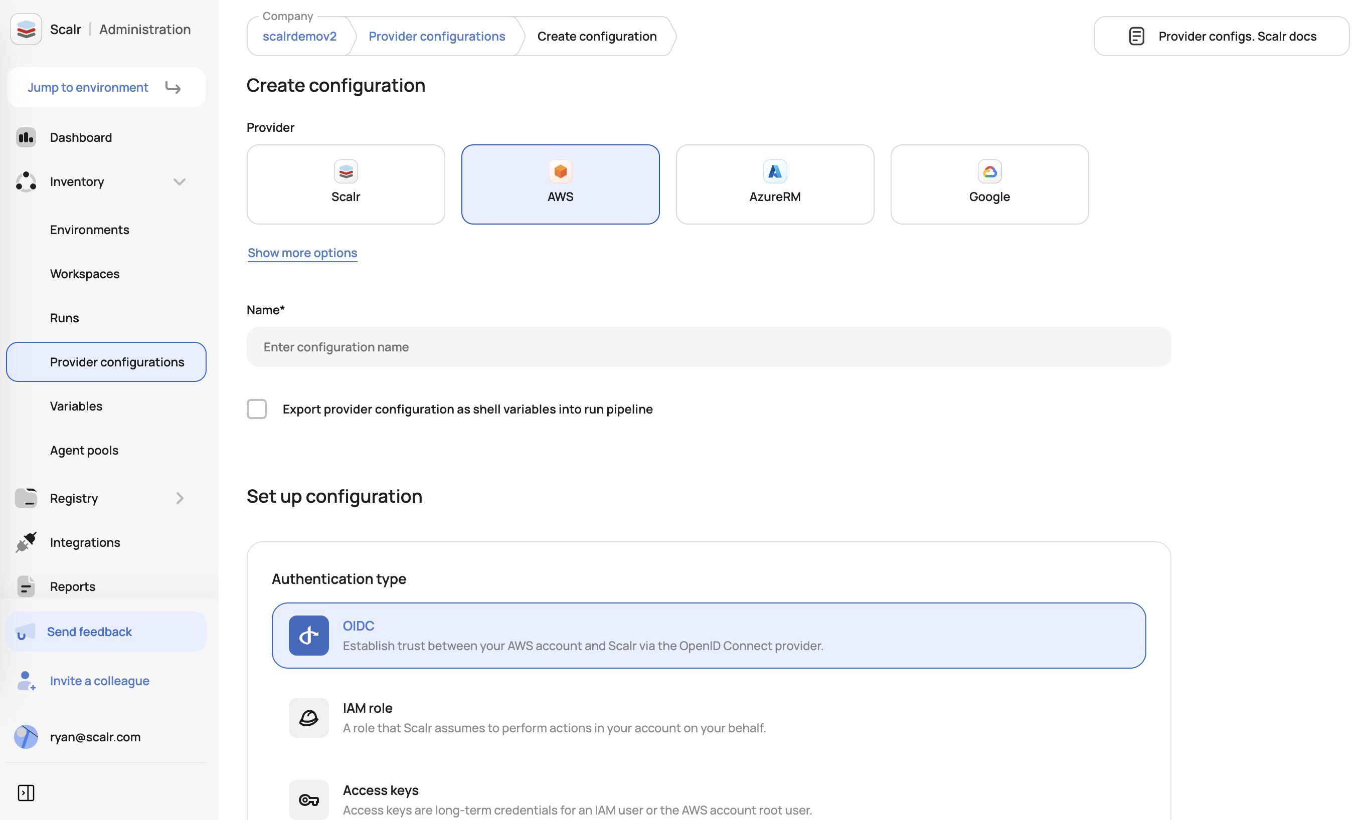Click the Google Cloud logo icon

[989, 172]
